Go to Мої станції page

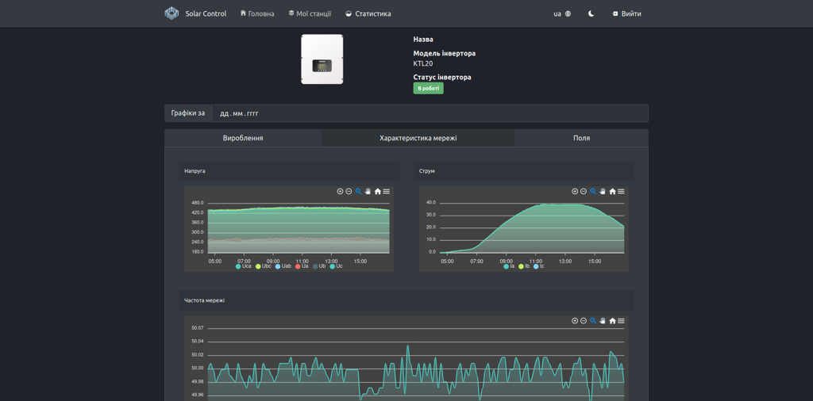[310, 13]
